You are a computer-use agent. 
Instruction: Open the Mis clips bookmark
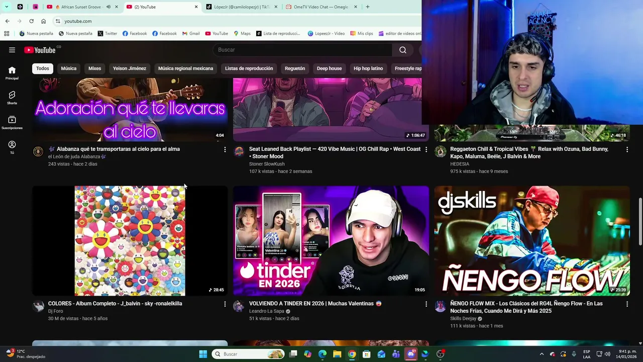(x=361, y=34)
